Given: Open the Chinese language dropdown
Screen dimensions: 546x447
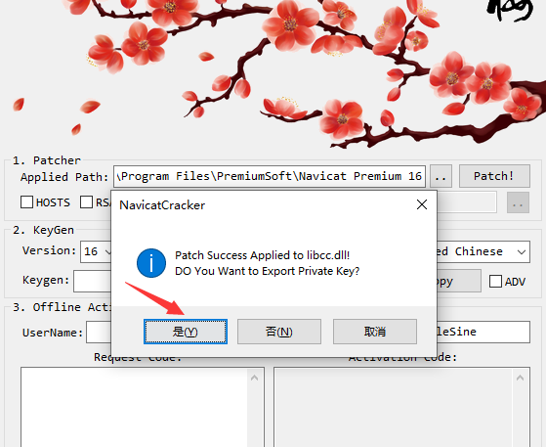Looking at the screenshot, I should tap(483, 251).
